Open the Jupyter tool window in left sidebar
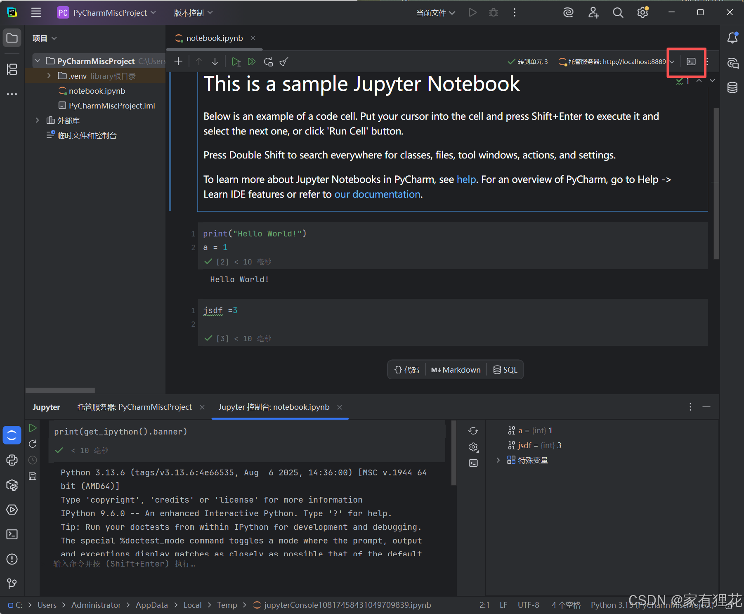The height and width of the screenshot is (614, 744). click(x=12, y=435)
